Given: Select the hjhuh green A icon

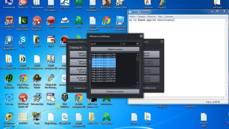Looking at the screenshot, I should [79, 4].
